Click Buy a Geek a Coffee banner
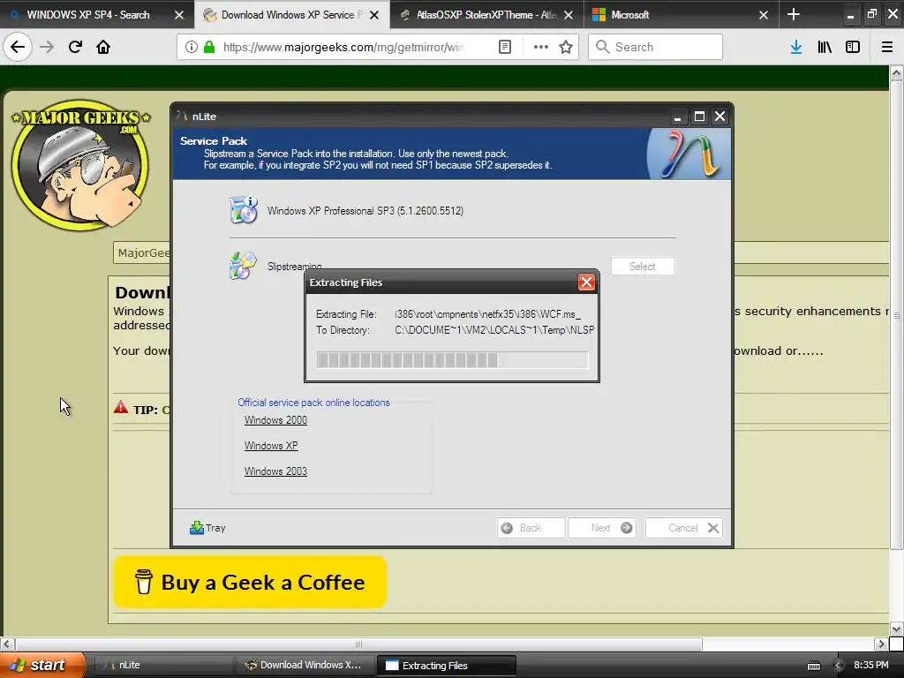The width and height of the screenshot is (904, 678). pos(250,582)
